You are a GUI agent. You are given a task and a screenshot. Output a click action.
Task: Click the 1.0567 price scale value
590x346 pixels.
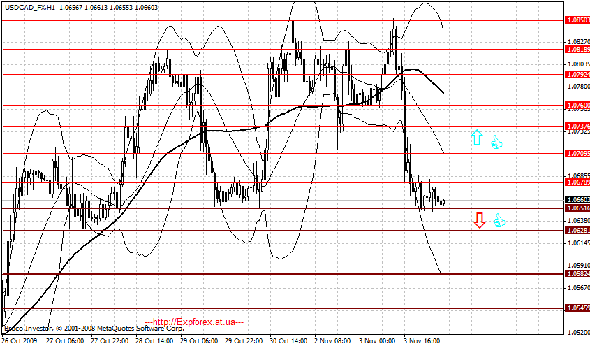pos(578,288)
